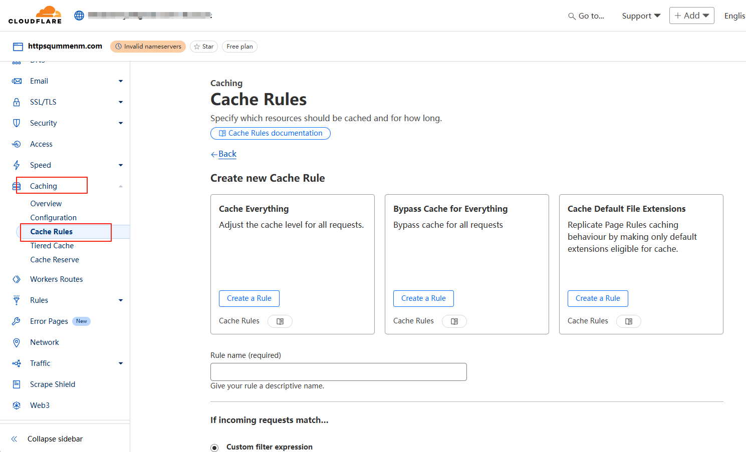Open Cache Rules documentation link
This screenshot has width=746, height=452.
[271, 133]
